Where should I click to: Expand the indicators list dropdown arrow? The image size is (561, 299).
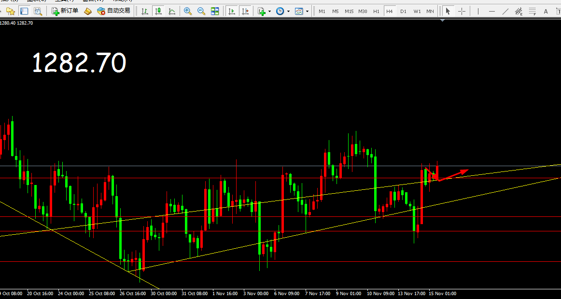270,12
